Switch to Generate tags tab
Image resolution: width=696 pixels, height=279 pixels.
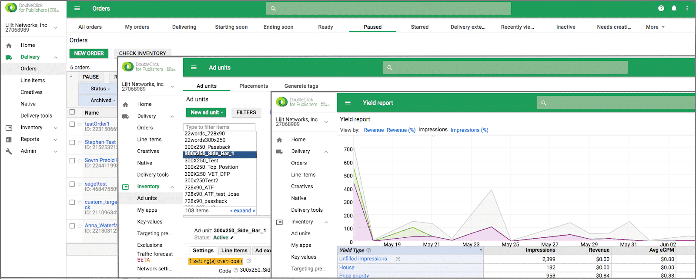[301, 86]
